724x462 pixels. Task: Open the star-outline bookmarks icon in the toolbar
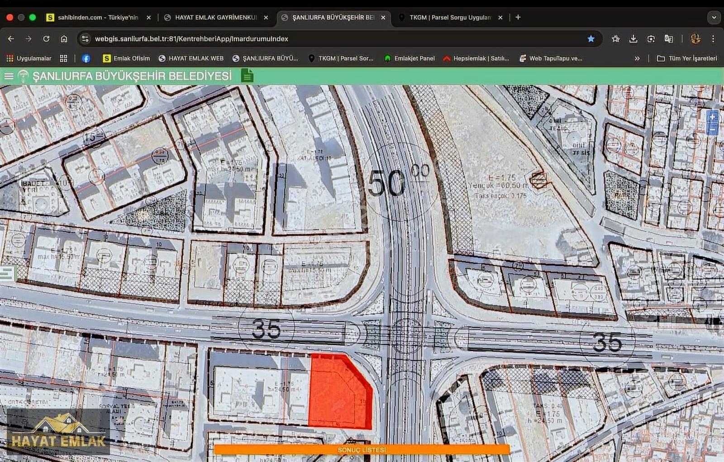pyautogui.click(x=615, y=39)
